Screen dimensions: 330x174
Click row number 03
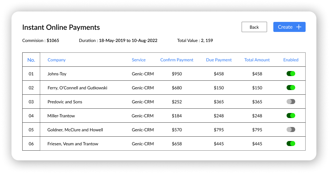tap(31, 102)
